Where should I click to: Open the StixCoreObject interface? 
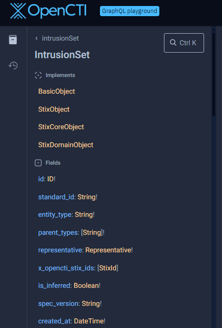(61, 127)
